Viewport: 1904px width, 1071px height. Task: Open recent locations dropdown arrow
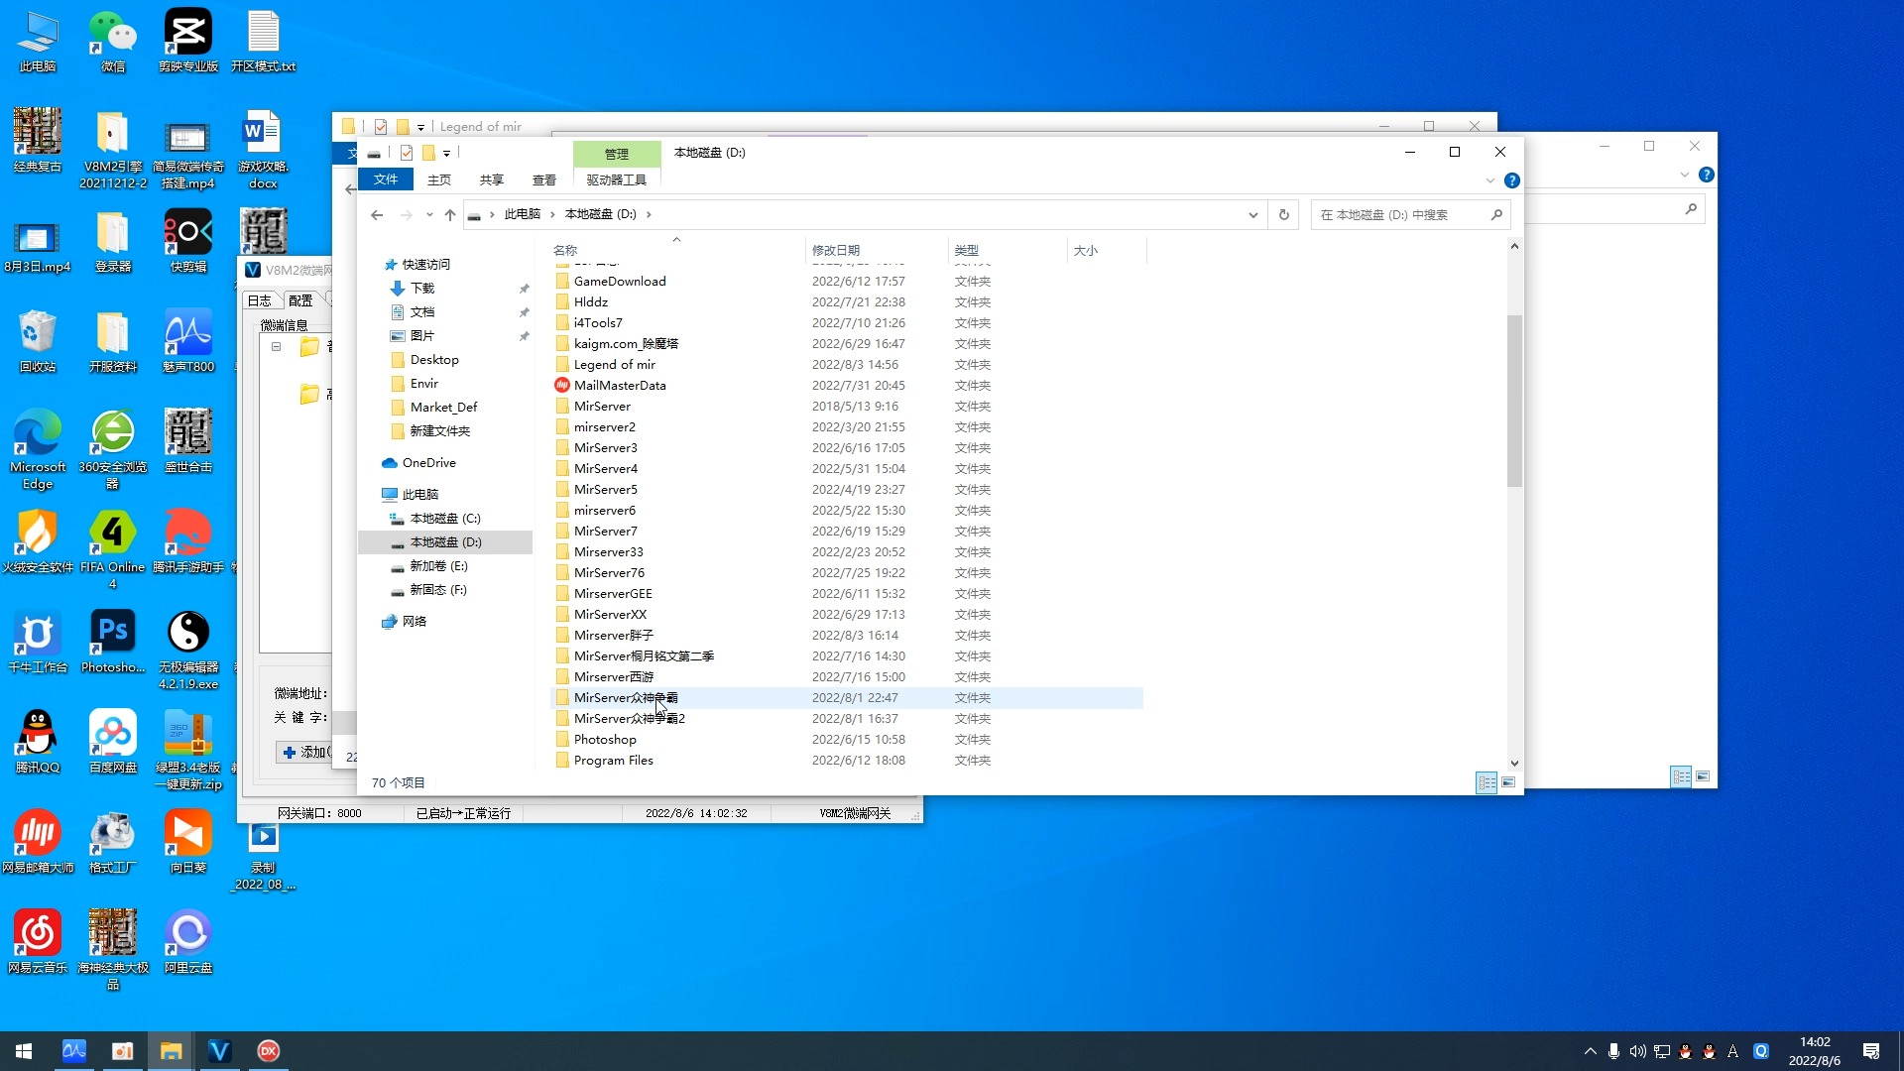429,214
